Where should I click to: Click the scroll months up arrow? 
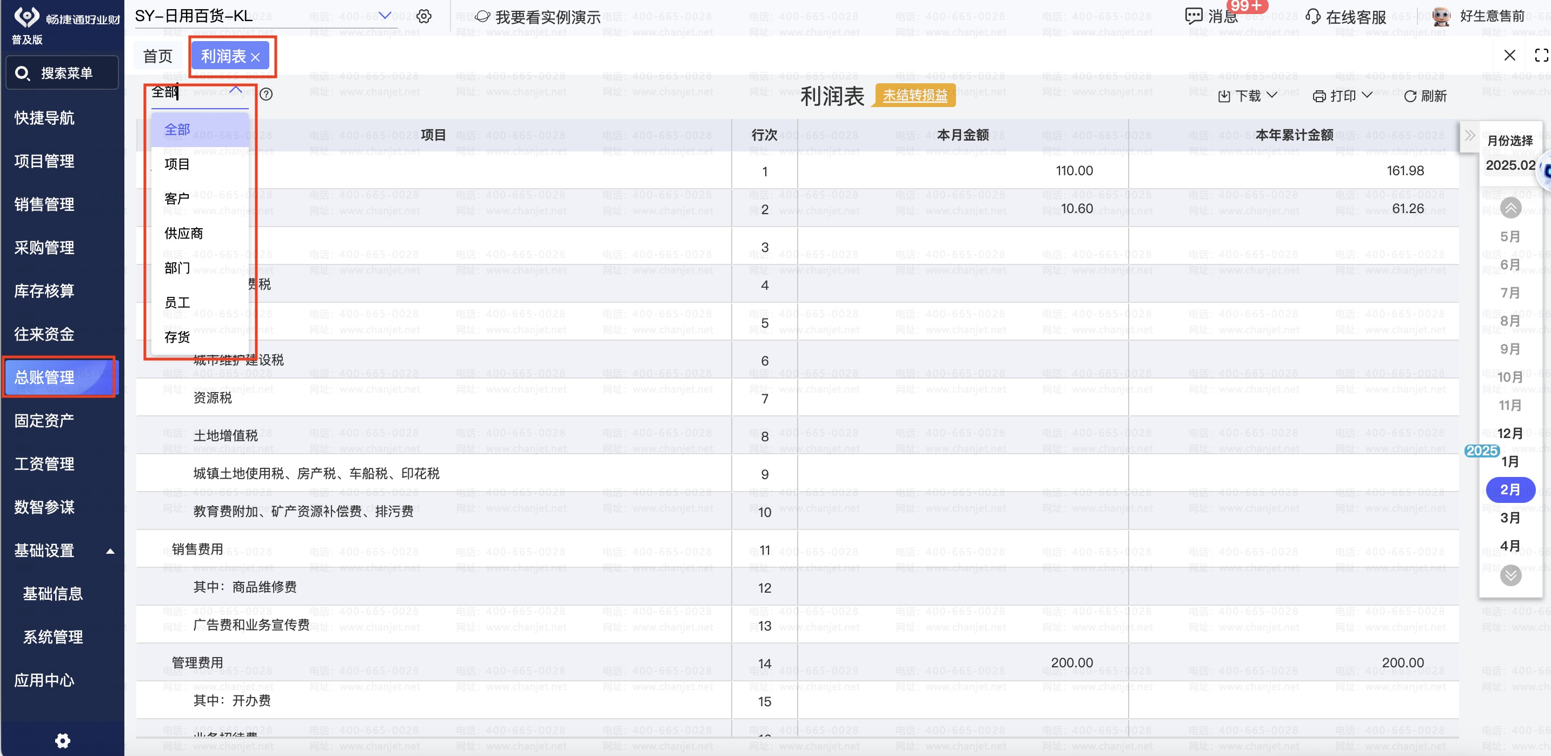(x=1510, y=208)
